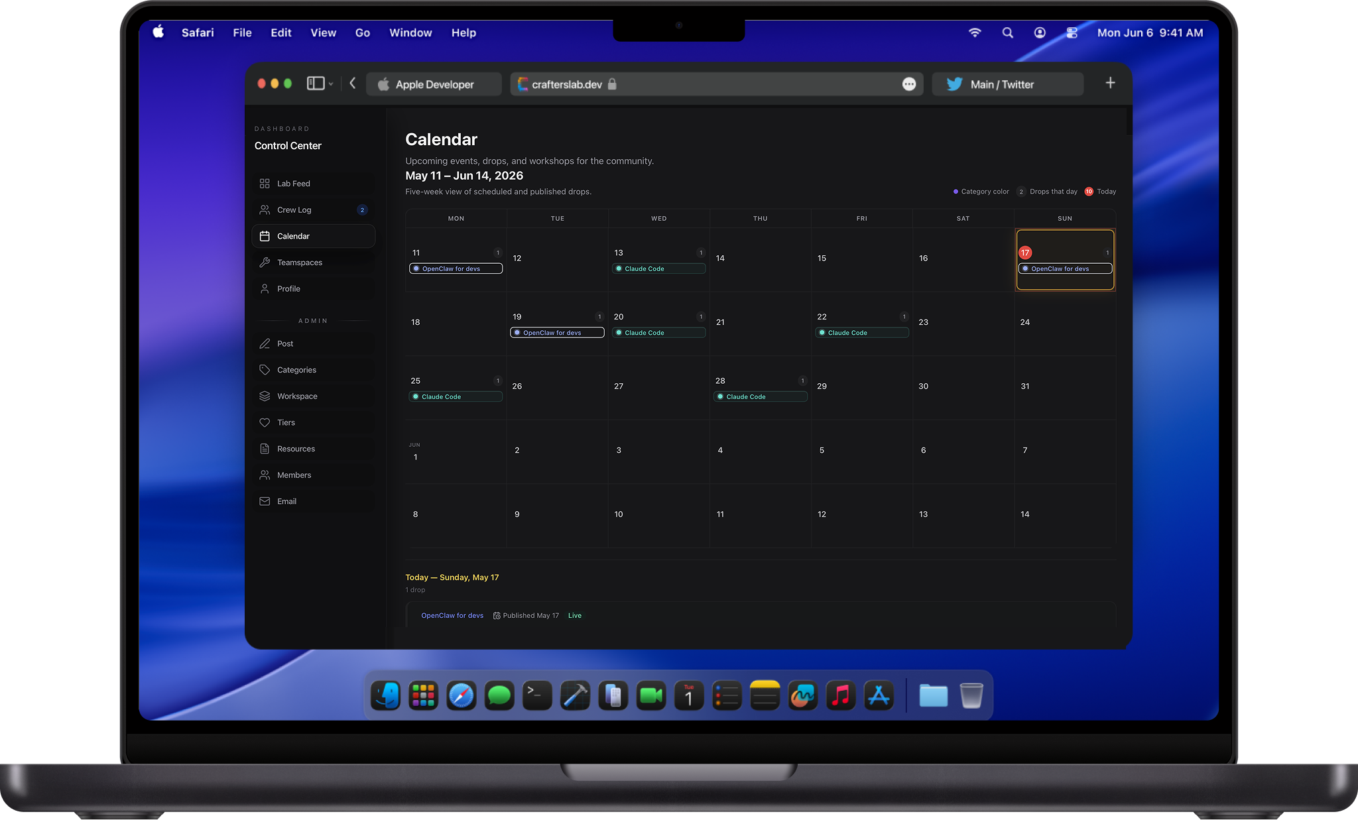This screenshot has width=1358, height=820.
Task: Open Profile from the sidebar
Action: pyautogui.click(x=313, y=289)
